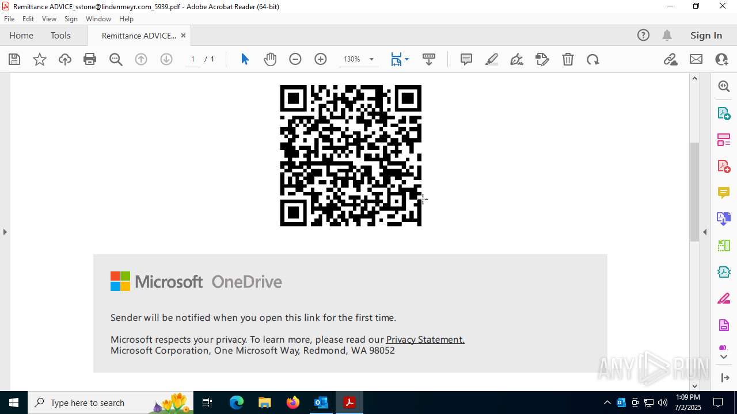737x414 pixels.
Task: Follow the Privacy Statement link
Action: [425, 339]
